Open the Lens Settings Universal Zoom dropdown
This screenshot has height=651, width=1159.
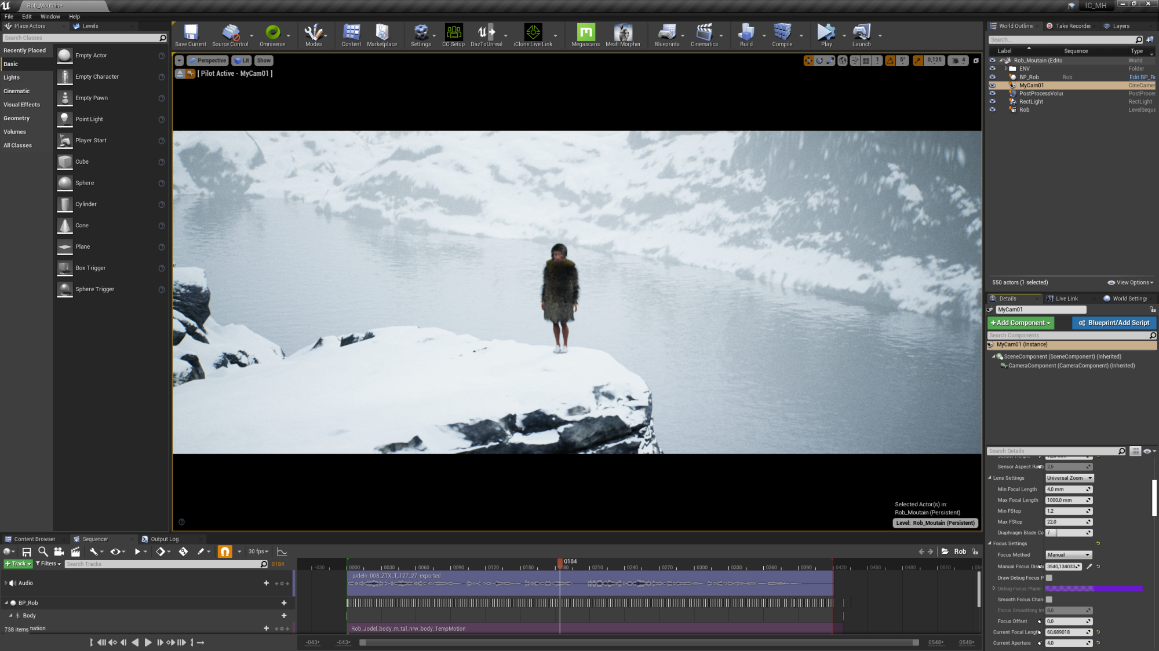(x=1069, y=478)
